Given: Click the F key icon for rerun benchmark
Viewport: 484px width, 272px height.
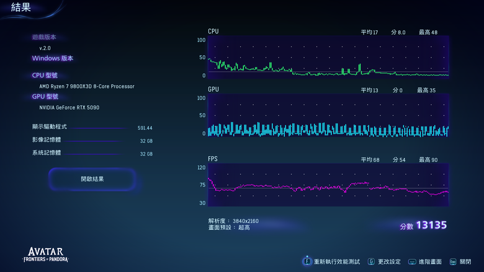Looking at the screenshot, I should pyautogui.click(x=307, y=261).
